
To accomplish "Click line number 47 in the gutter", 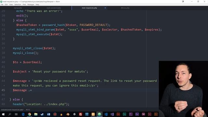I will [x=3, y=99].
